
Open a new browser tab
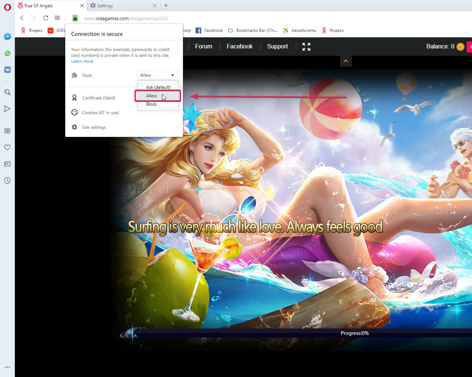tap(166, 6)
